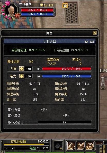Click the 智力 value field showing 140
Viewport: 107px width, 153px height.
point(28,76)
